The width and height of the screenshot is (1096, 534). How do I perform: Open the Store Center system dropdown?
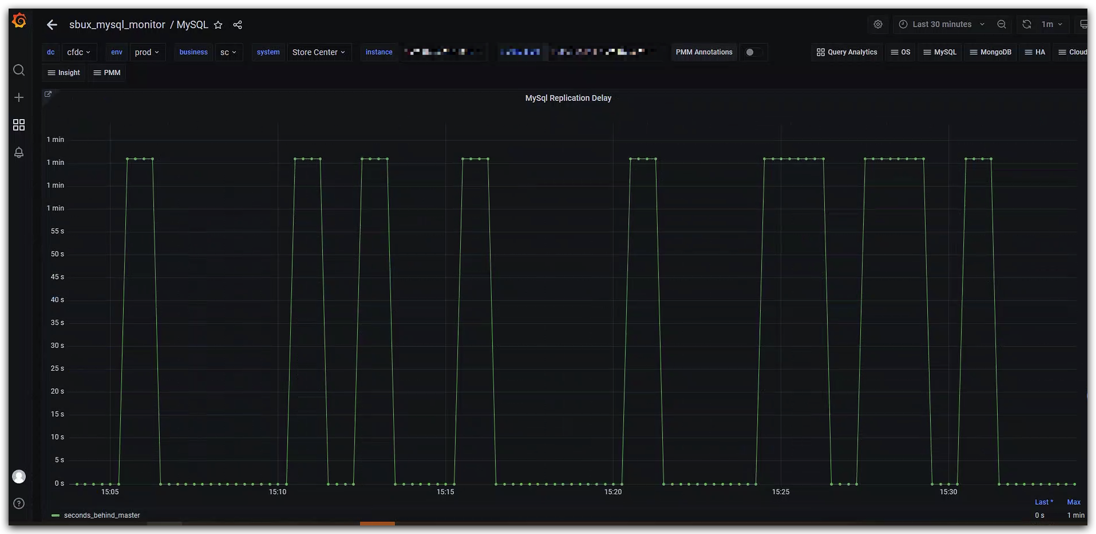319,52
